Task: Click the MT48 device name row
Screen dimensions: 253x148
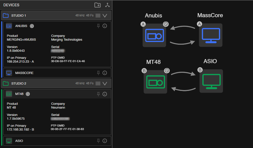Action: click(57, 94)
